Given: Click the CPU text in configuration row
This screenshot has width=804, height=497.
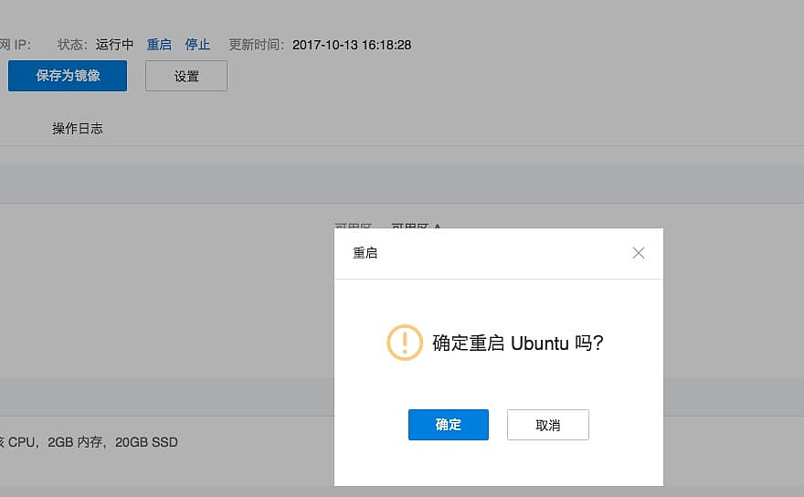Looking at the screenshot, I should pyautogui.click(x=22, y=442).
